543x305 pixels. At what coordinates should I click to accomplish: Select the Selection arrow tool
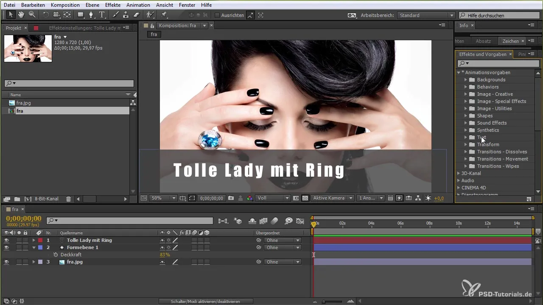(11, 15)
